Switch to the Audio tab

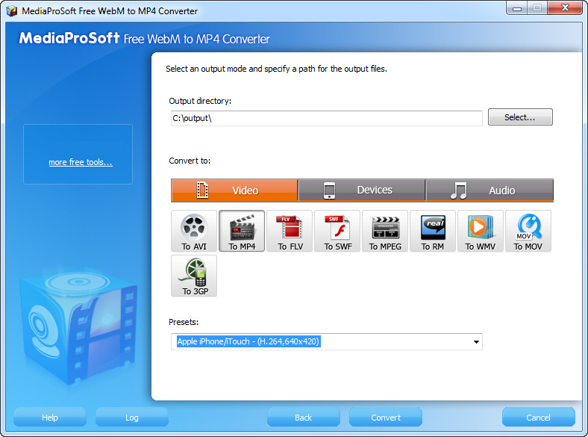pos(490,190)
